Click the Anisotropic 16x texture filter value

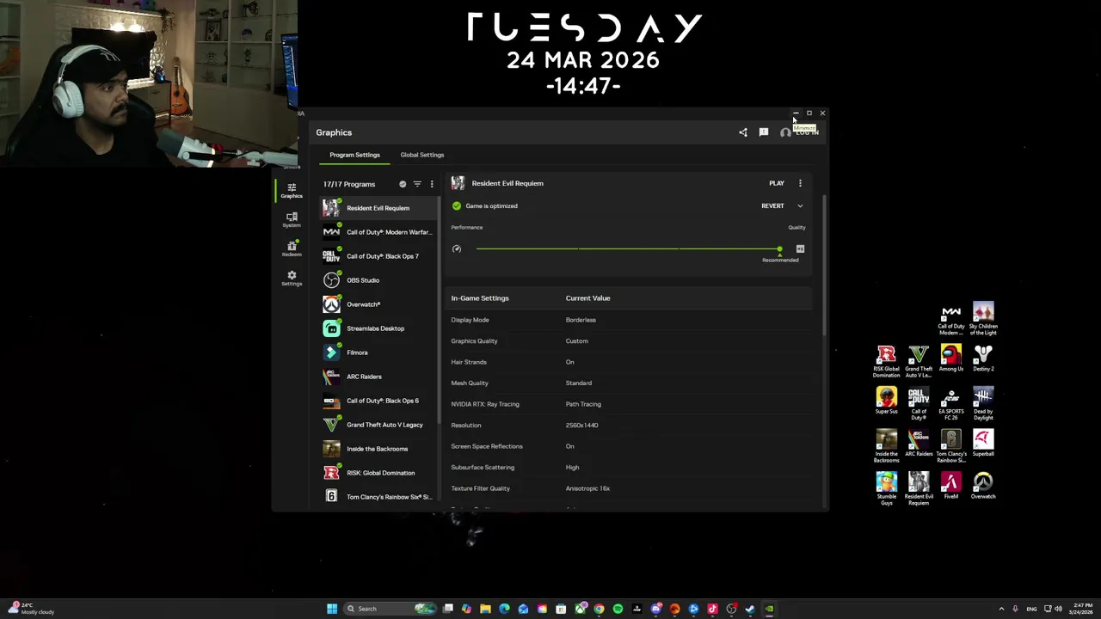pyautogui.click(x=587, y=488)
